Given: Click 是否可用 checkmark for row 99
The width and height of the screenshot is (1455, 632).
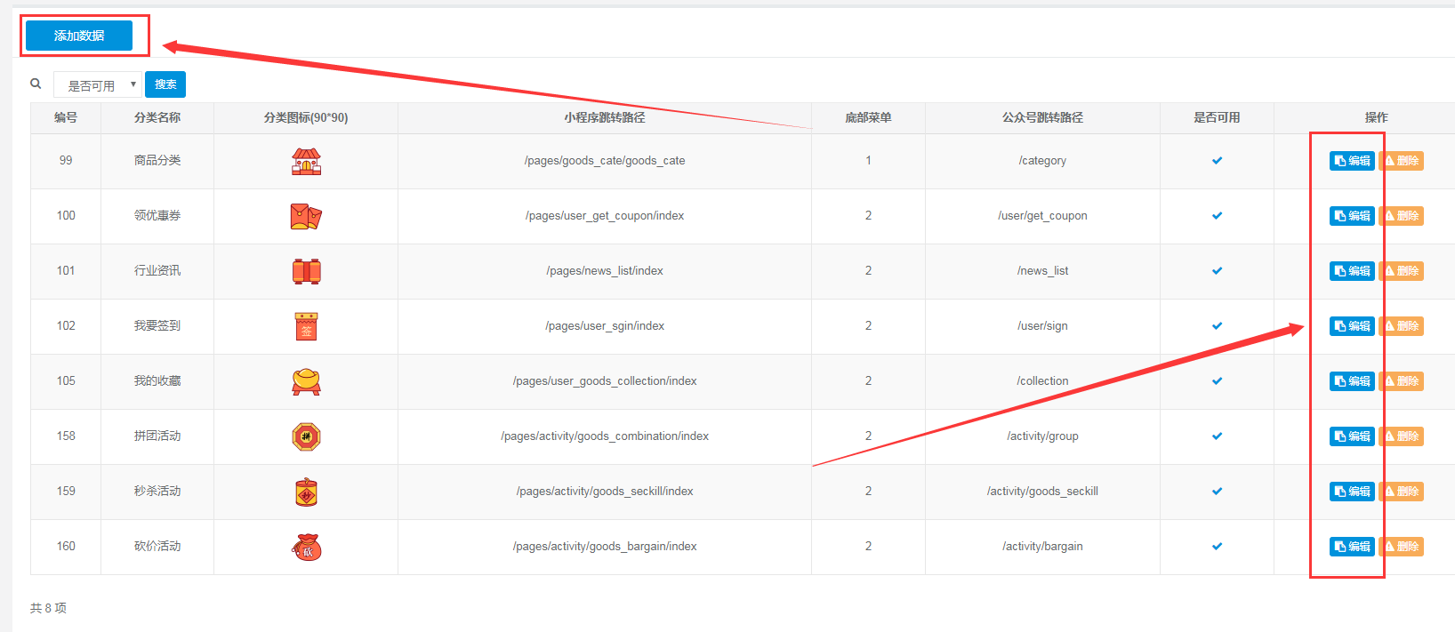Looking at the screenshot, I should coord(1217,161).
